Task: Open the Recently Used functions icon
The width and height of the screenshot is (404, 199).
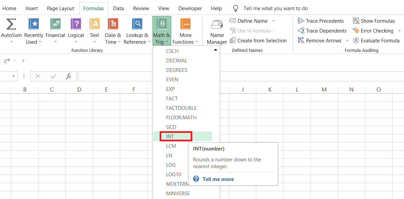Action: (x=34, y=24)
